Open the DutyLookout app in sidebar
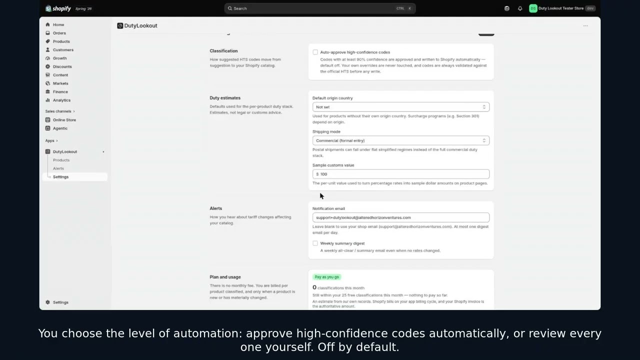Viewport: 640px width, 360px height. [x=65, y=151]
